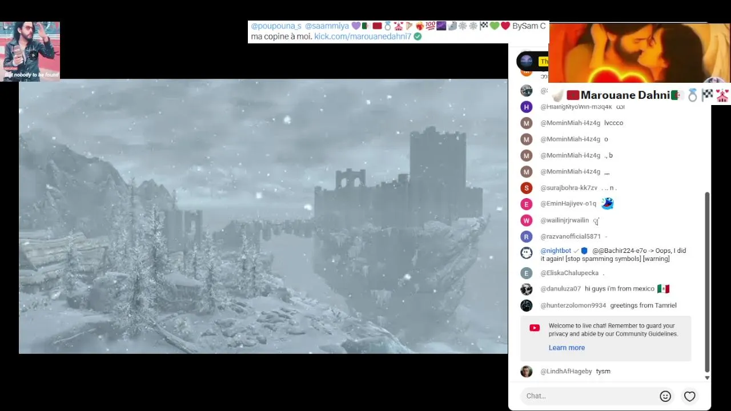
Task: Click the round avatar at chat header
Action: point(527,61)
